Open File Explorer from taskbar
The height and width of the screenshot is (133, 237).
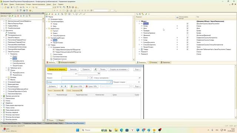[x=116, y=130]
